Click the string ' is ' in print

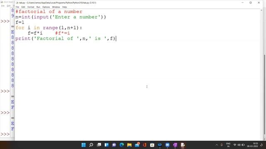(x=98, y=38)
